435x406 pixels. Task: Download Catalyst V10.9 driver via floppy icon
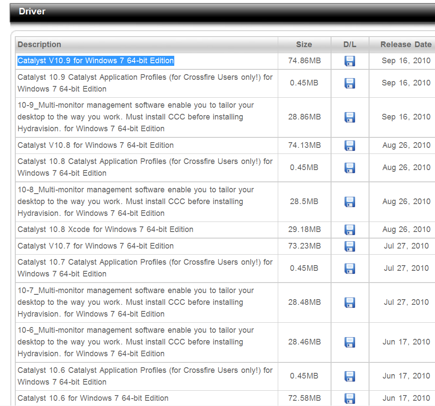pyautogui.click(x=349, y=61)
